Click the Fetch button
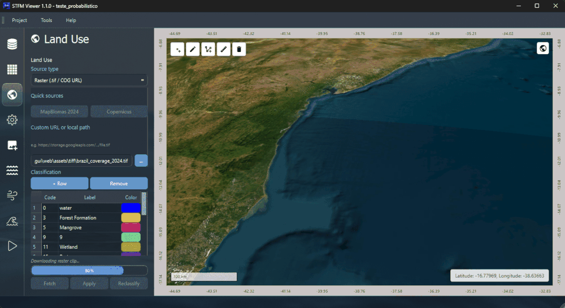Screen dimensions: 565x308 click(x=50, y=284)
